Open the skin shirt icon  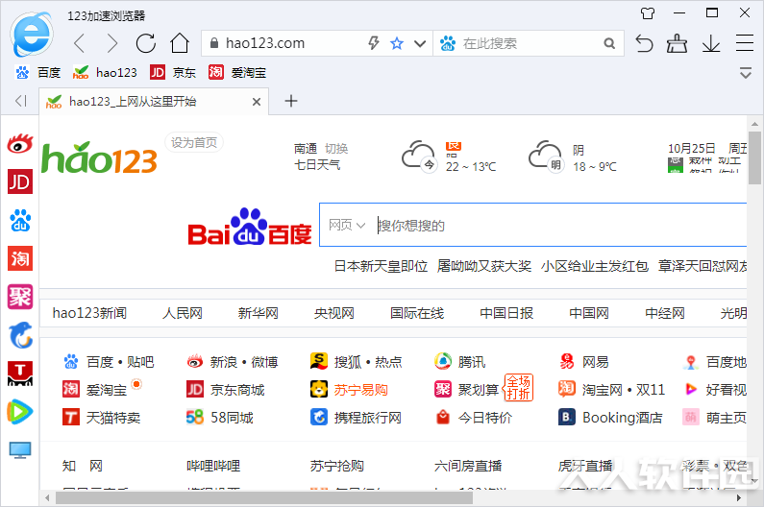[648, 13]
